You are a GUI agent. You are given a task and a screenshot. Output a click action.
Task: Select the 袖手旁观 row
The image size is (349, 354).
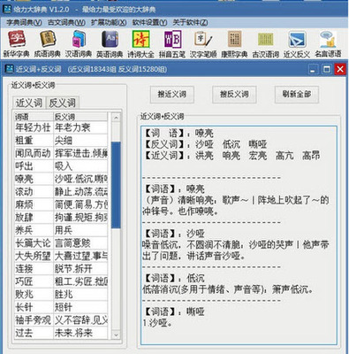61,320
